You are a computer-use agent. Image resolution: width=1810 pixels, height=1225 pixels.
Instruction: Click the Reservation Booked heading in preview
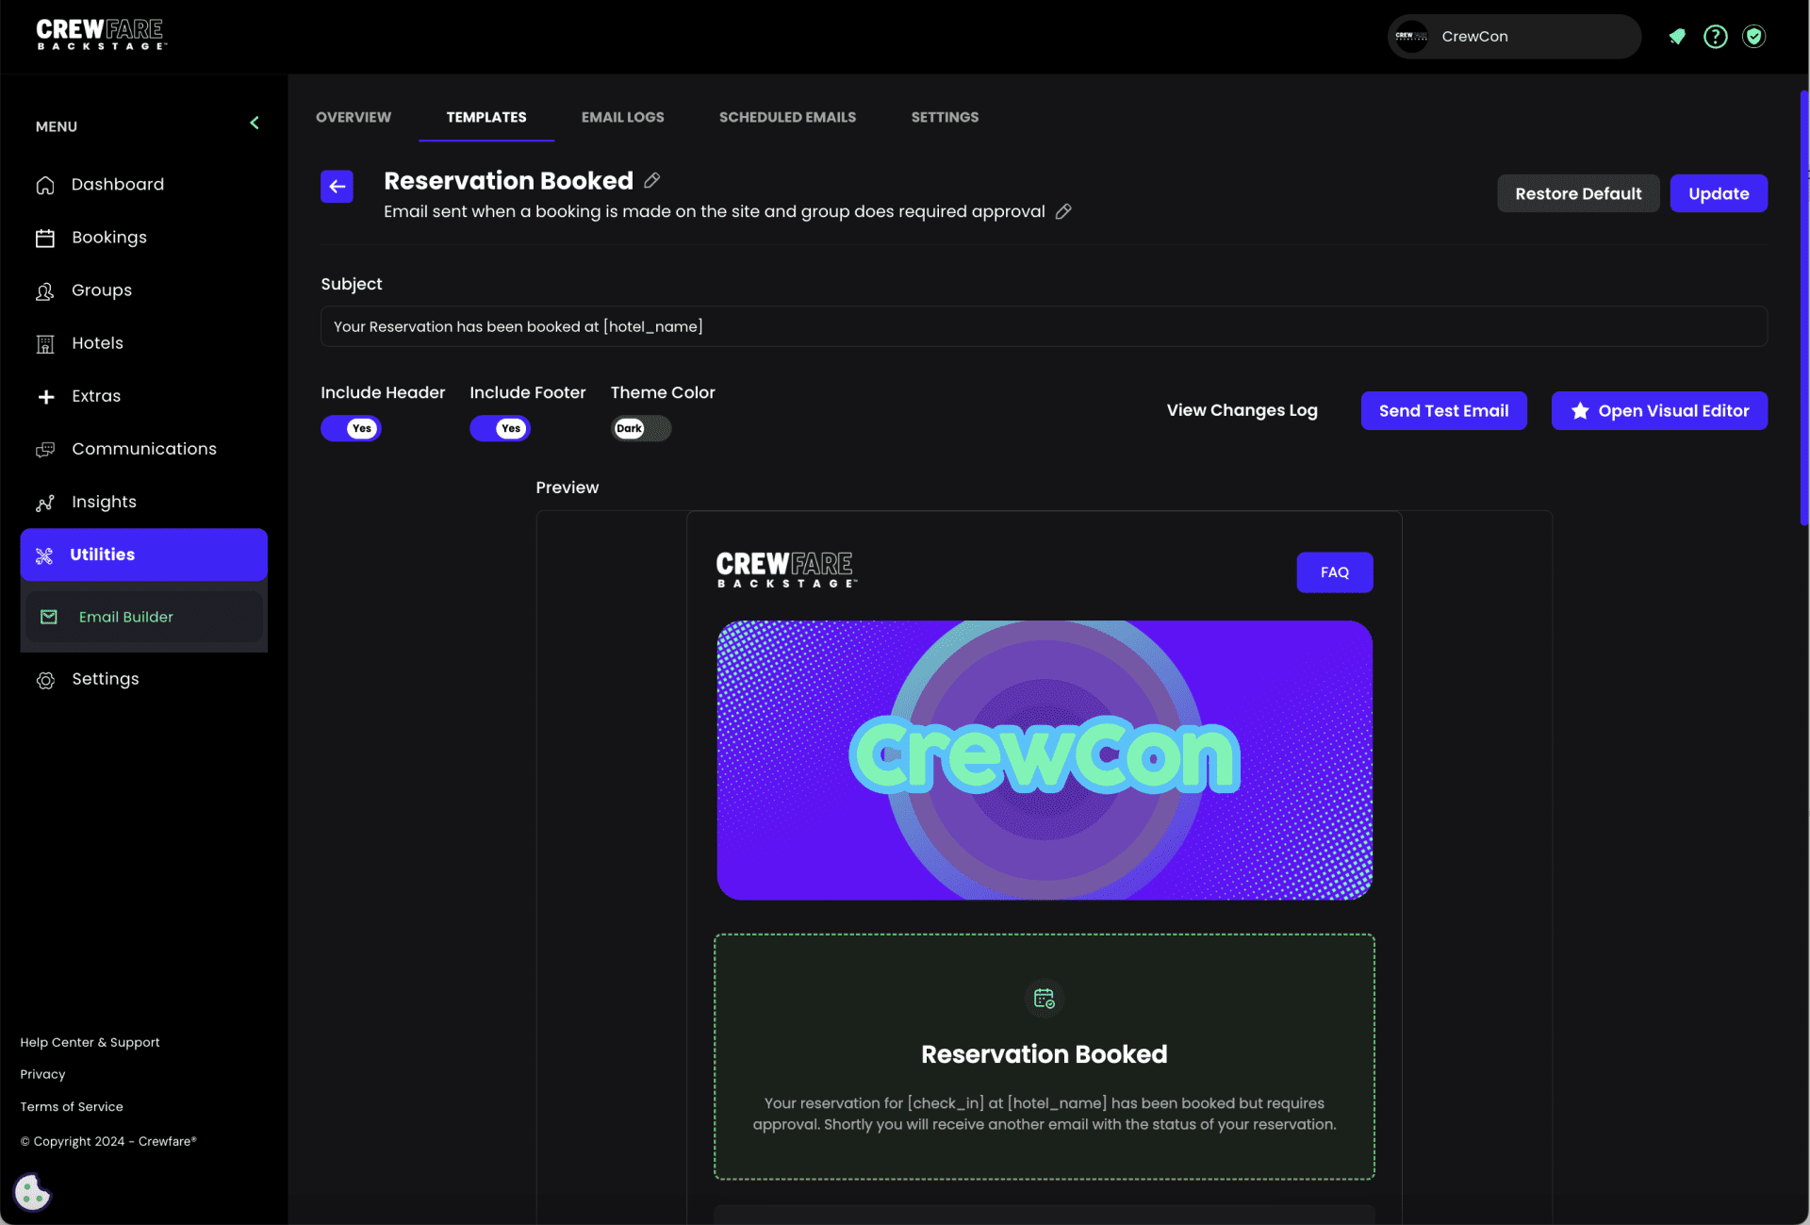point(1045,1054)
